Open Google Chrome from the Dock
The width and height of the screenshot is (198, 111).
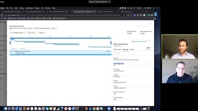(94, 109)
